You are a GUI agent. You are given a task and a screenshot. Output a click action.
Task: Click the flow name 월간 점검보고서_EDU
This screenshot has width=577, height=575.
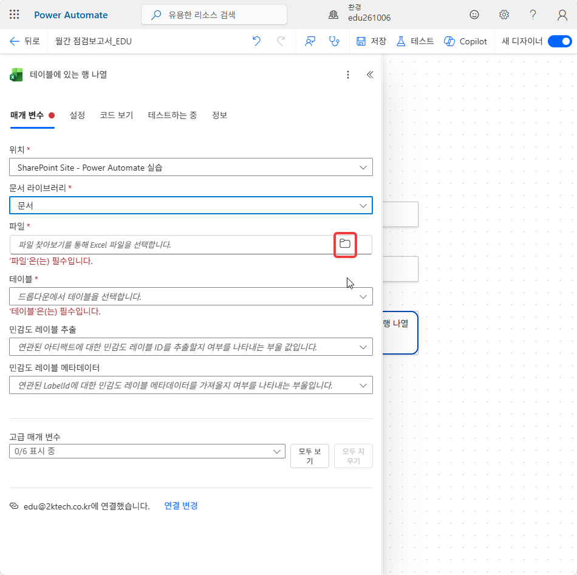click(93, 41)
